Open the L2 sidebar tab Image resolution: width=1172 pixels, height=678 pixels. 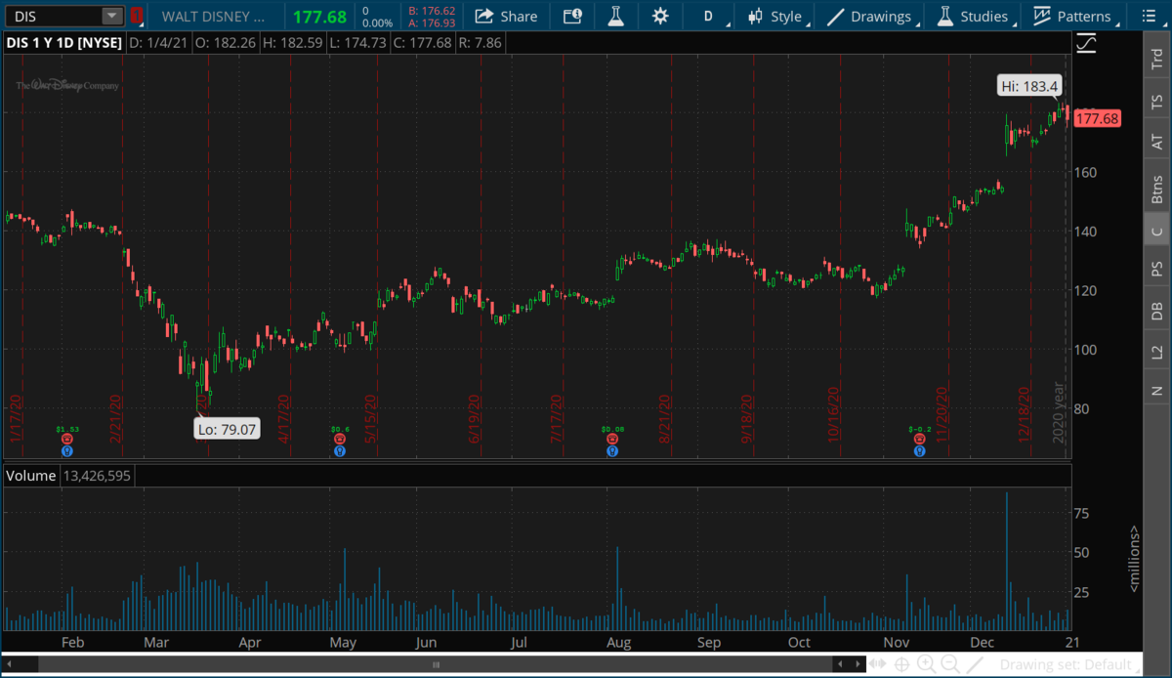pos(1157,352)
